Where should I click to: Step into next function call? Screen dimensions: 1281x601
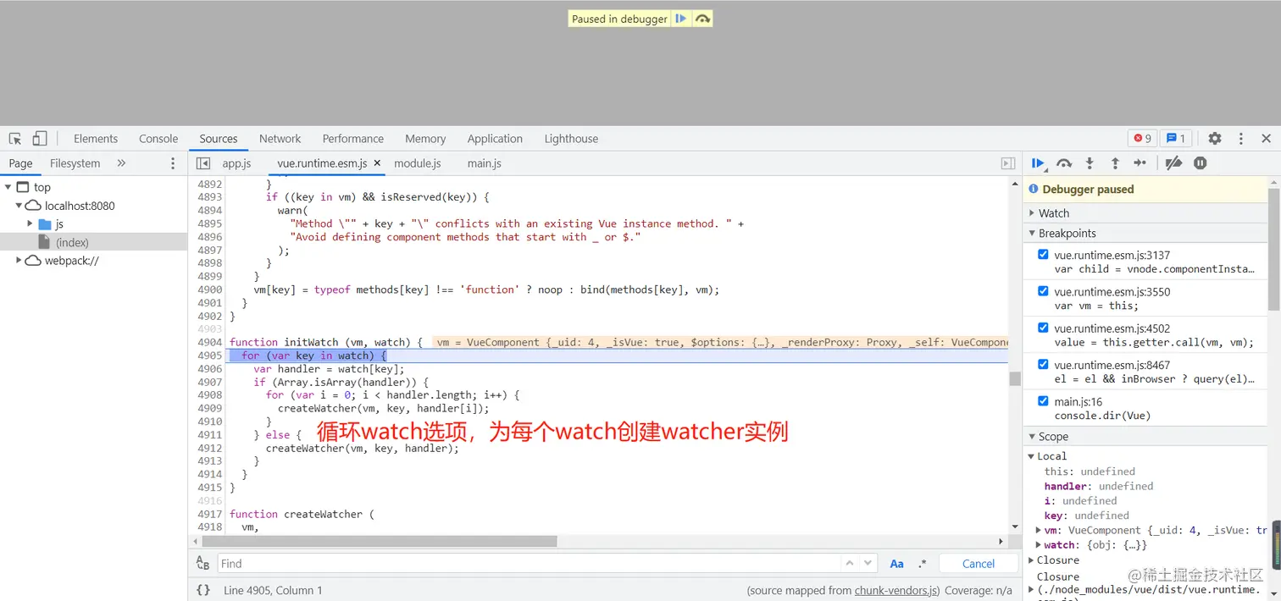point(1090,163)
